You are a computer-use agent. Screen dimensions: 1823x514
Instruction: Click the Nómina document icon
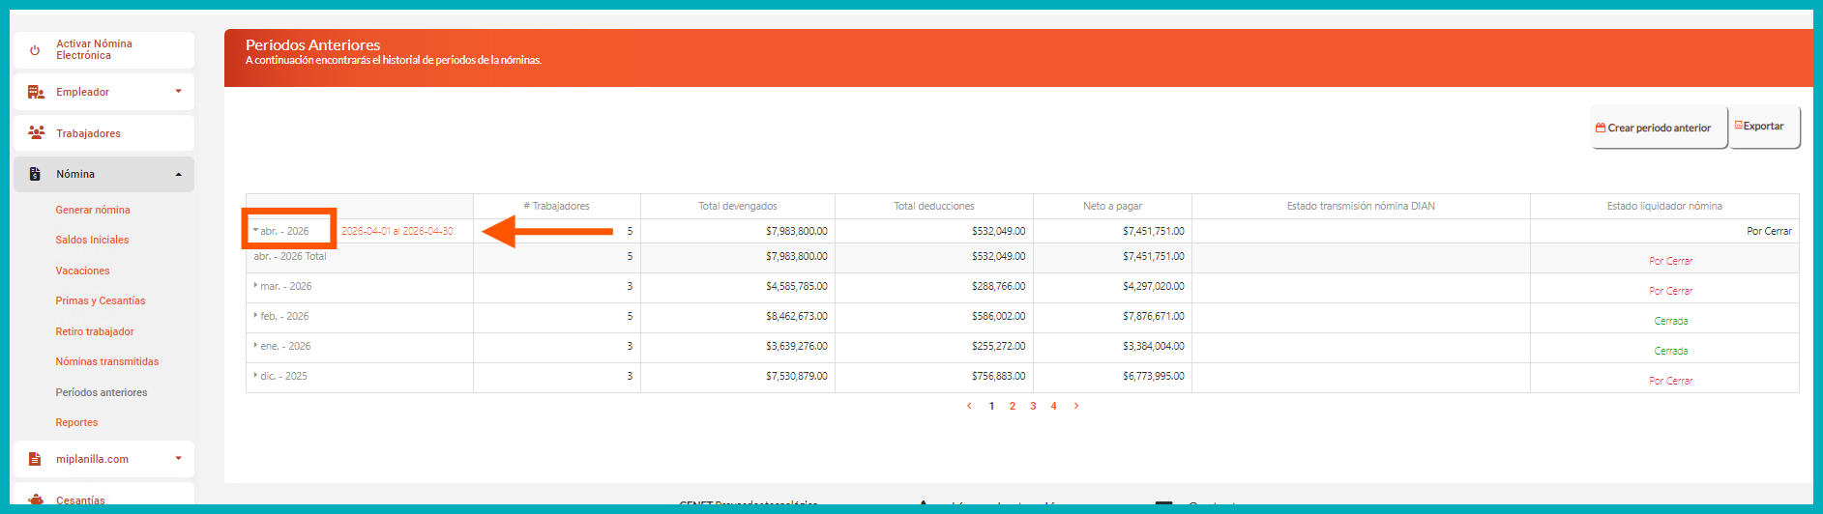coord(35,174)
